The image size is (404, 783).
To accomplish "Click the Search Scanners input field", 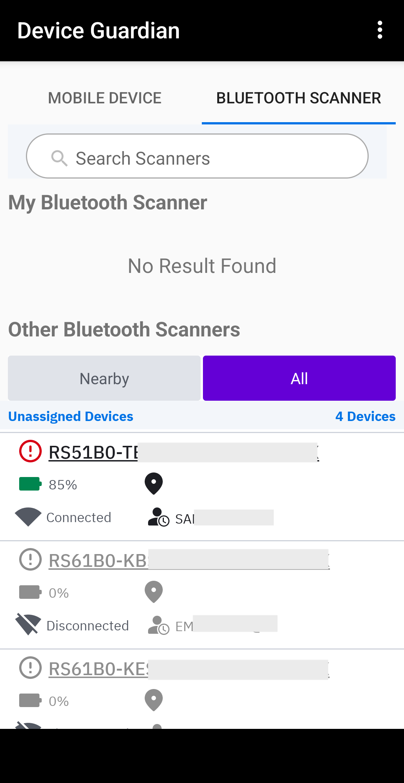I will click(x=210, y=158).
